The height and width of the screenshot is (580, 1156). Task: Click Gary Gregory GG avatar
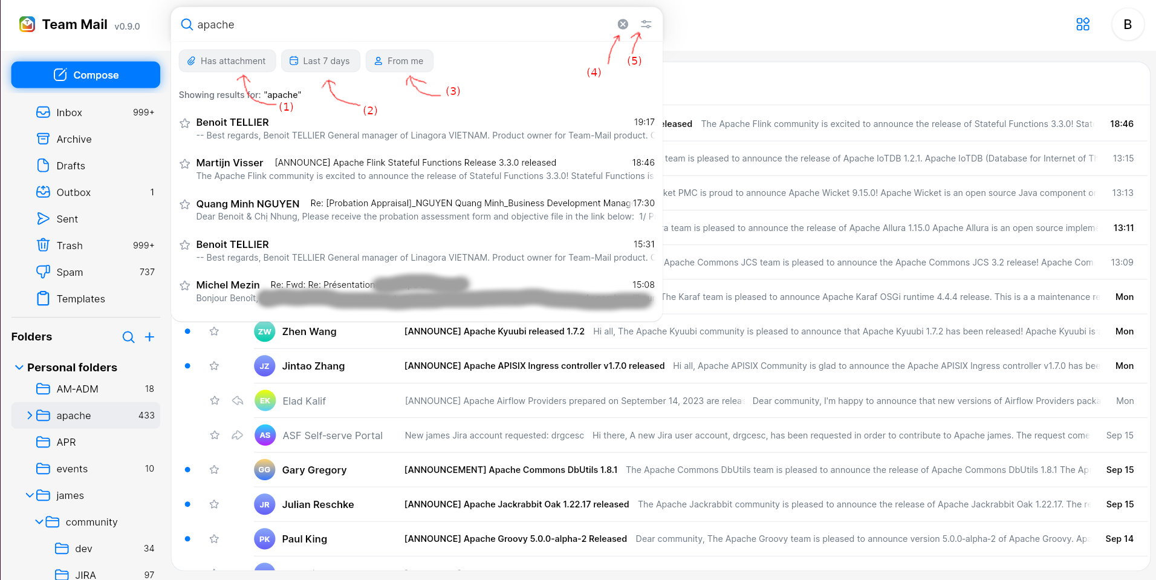(265, 469)
